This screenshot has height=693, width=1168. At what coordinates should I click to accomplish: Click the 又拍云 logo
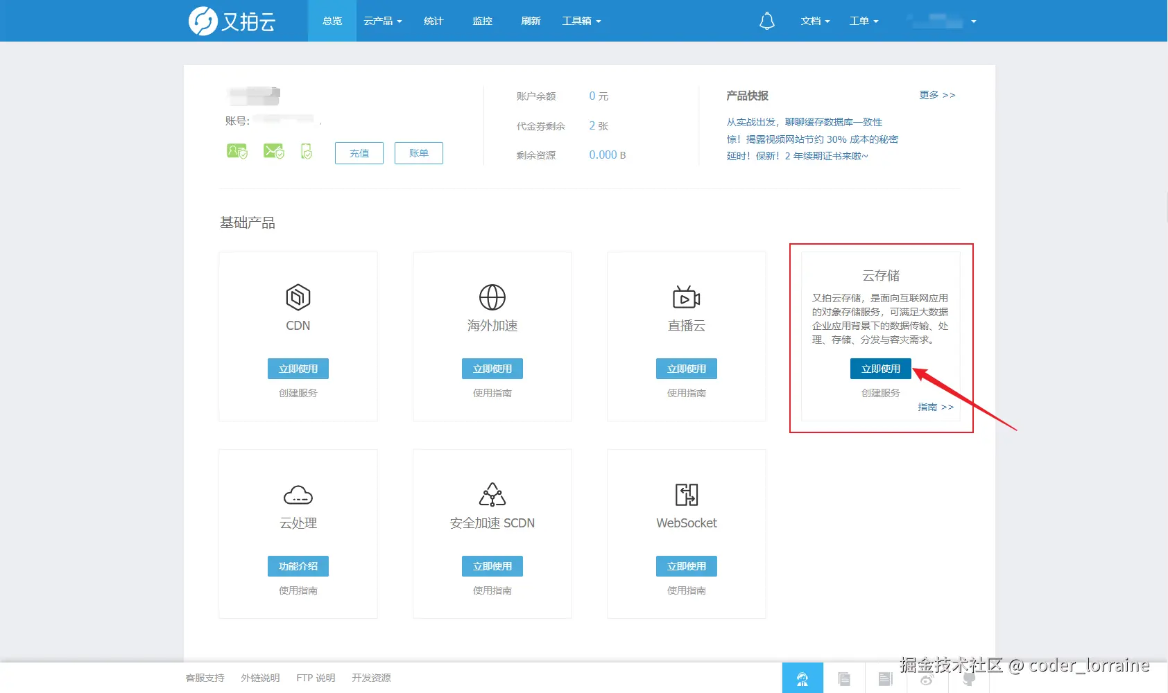[232, 21]
